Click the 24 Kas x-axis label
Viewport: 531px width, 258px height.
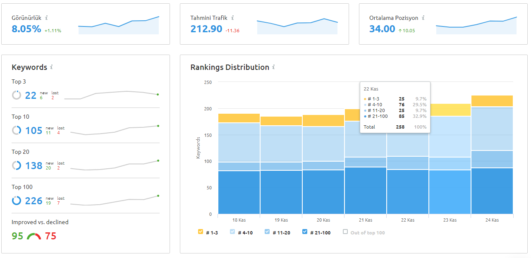click(492, 220)
